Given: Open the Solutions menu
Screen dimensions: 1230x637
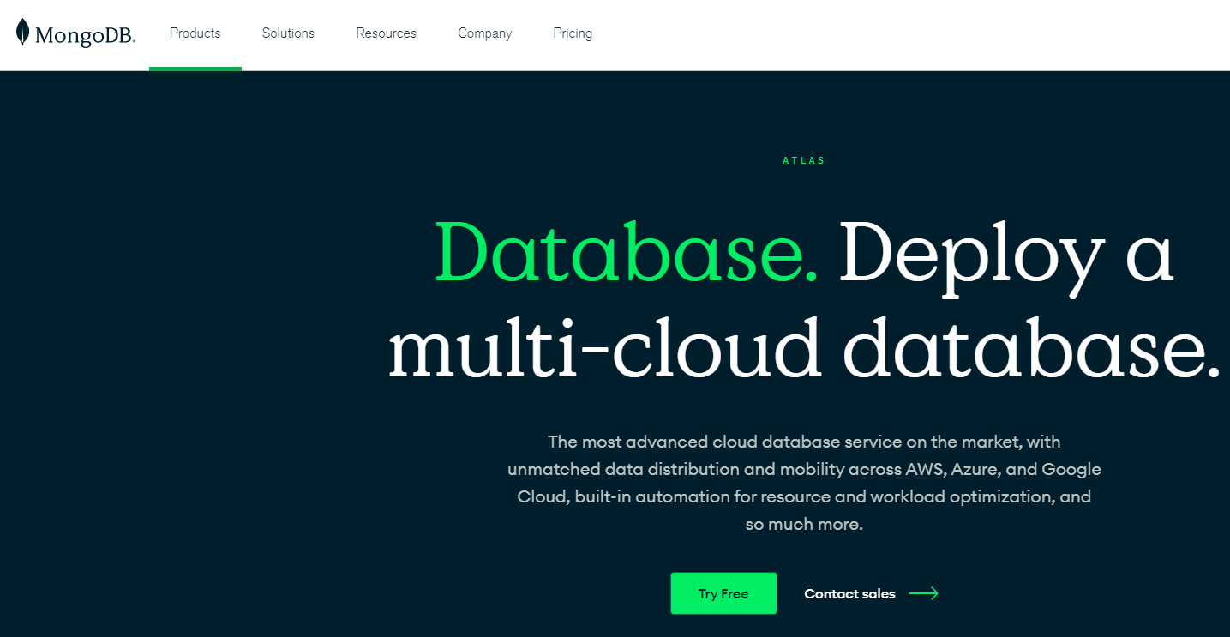Looking at the screenshot, I should (288, 33).
